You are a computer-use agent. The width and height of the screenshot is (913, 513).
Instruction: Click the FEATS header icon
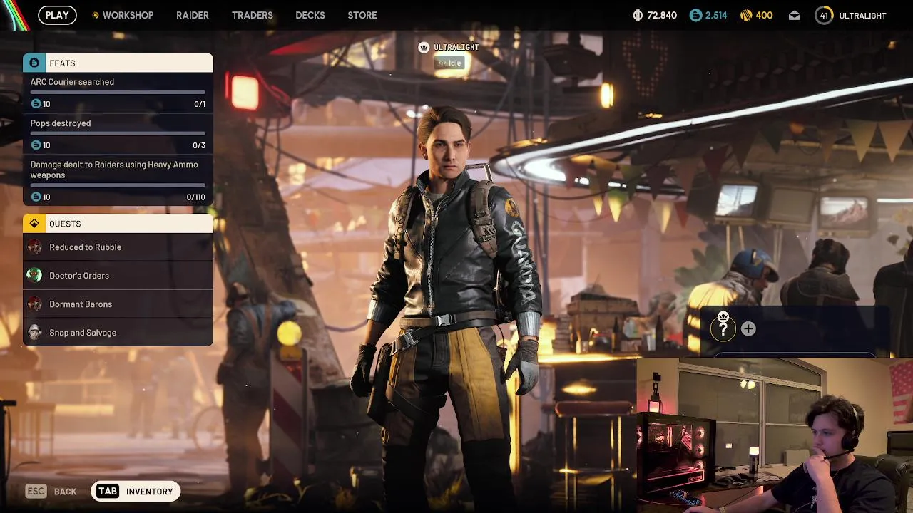coord(34,63)
